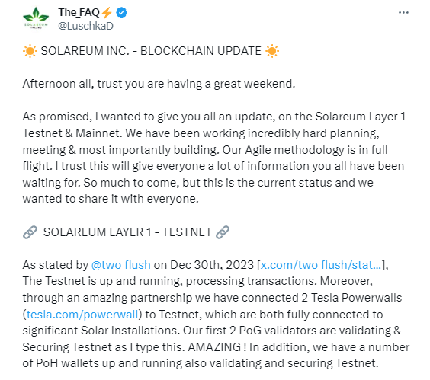Click the blue verified badge

pyautogui.click(x=121, y=13)
